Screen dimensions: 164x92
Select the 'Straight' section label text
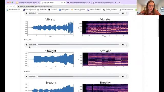pos(28,40)
